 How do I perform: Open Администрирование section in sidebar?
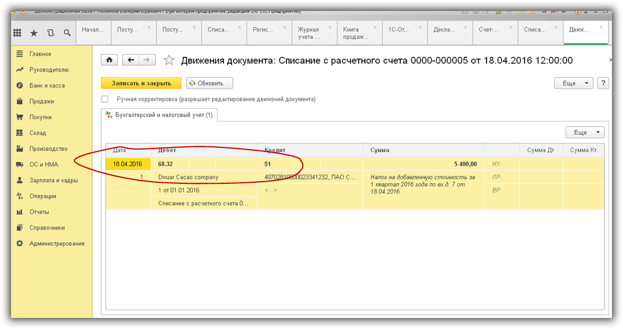tap(57, 243)
